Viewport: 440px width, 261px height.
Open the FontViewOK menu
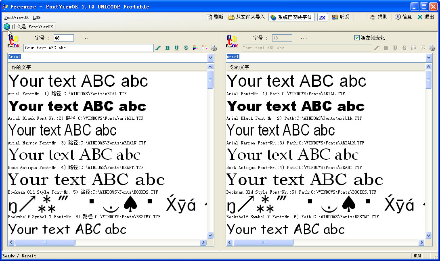click(x=16, y=17)
